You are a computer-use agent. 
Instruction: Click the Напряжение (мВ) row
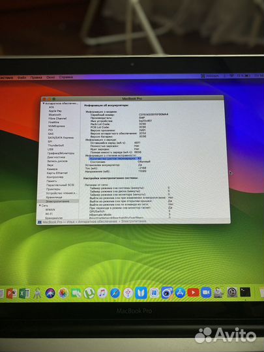click(115, 171)
